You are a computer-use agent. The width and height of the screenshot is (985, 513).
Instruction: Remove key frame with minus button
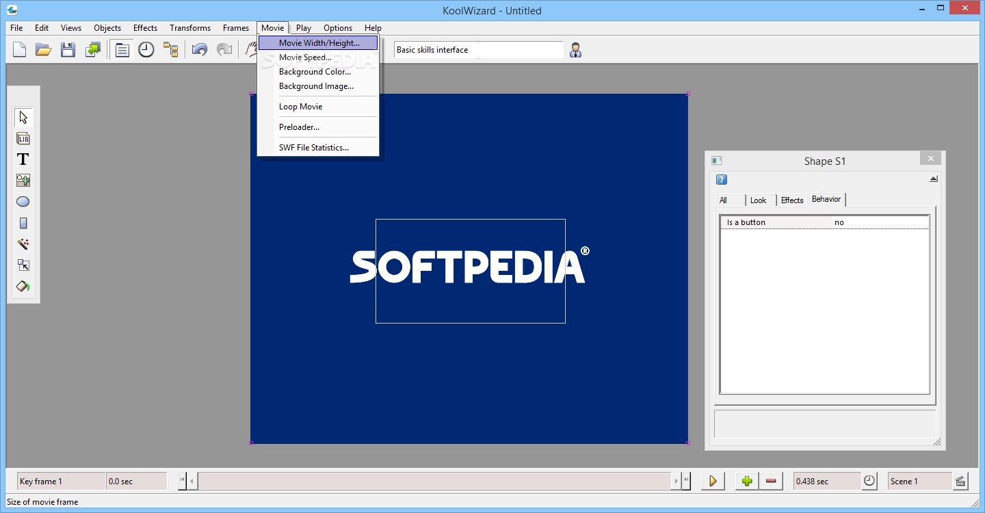point(771,481)
